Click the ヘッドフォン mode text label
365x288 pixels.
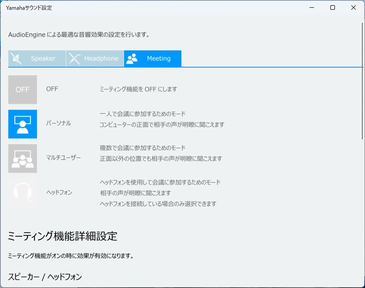point(59,192)
